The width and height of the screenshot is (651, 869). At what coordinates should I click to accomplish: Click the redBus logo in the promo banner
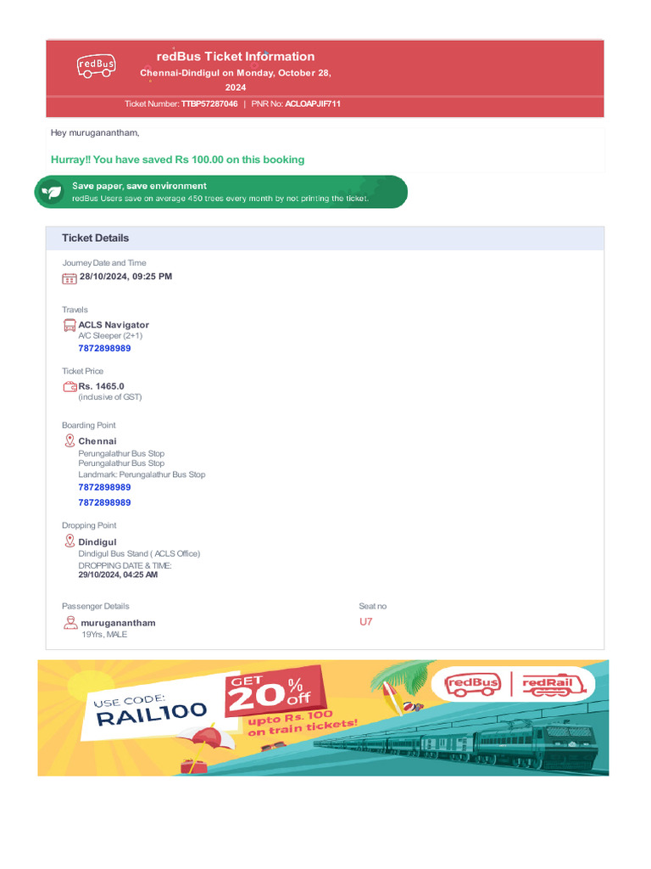pos(473,684)
